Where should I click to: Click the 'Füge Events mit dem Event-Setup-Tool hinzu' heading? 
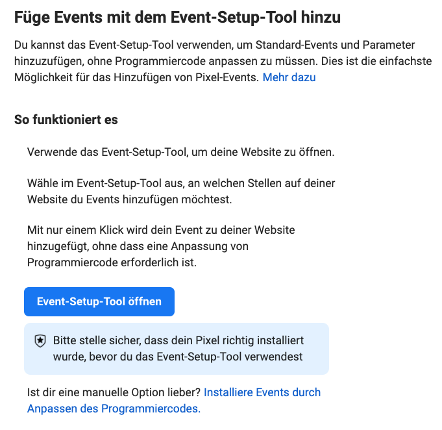[177, 18]
